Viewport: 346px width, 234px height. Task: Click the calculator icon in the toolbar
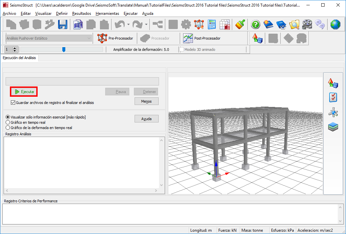click(212, 25)
